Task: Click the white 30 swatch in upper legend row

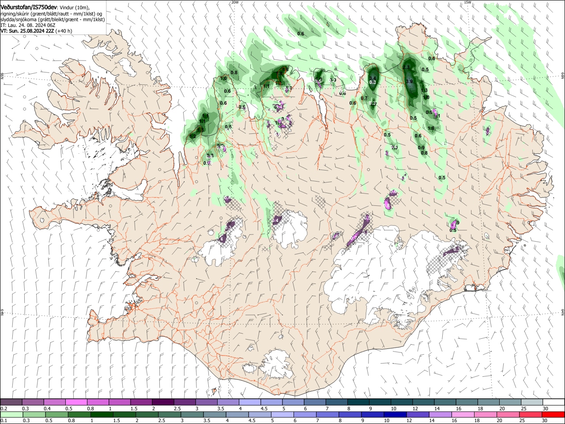Action: 554,402
